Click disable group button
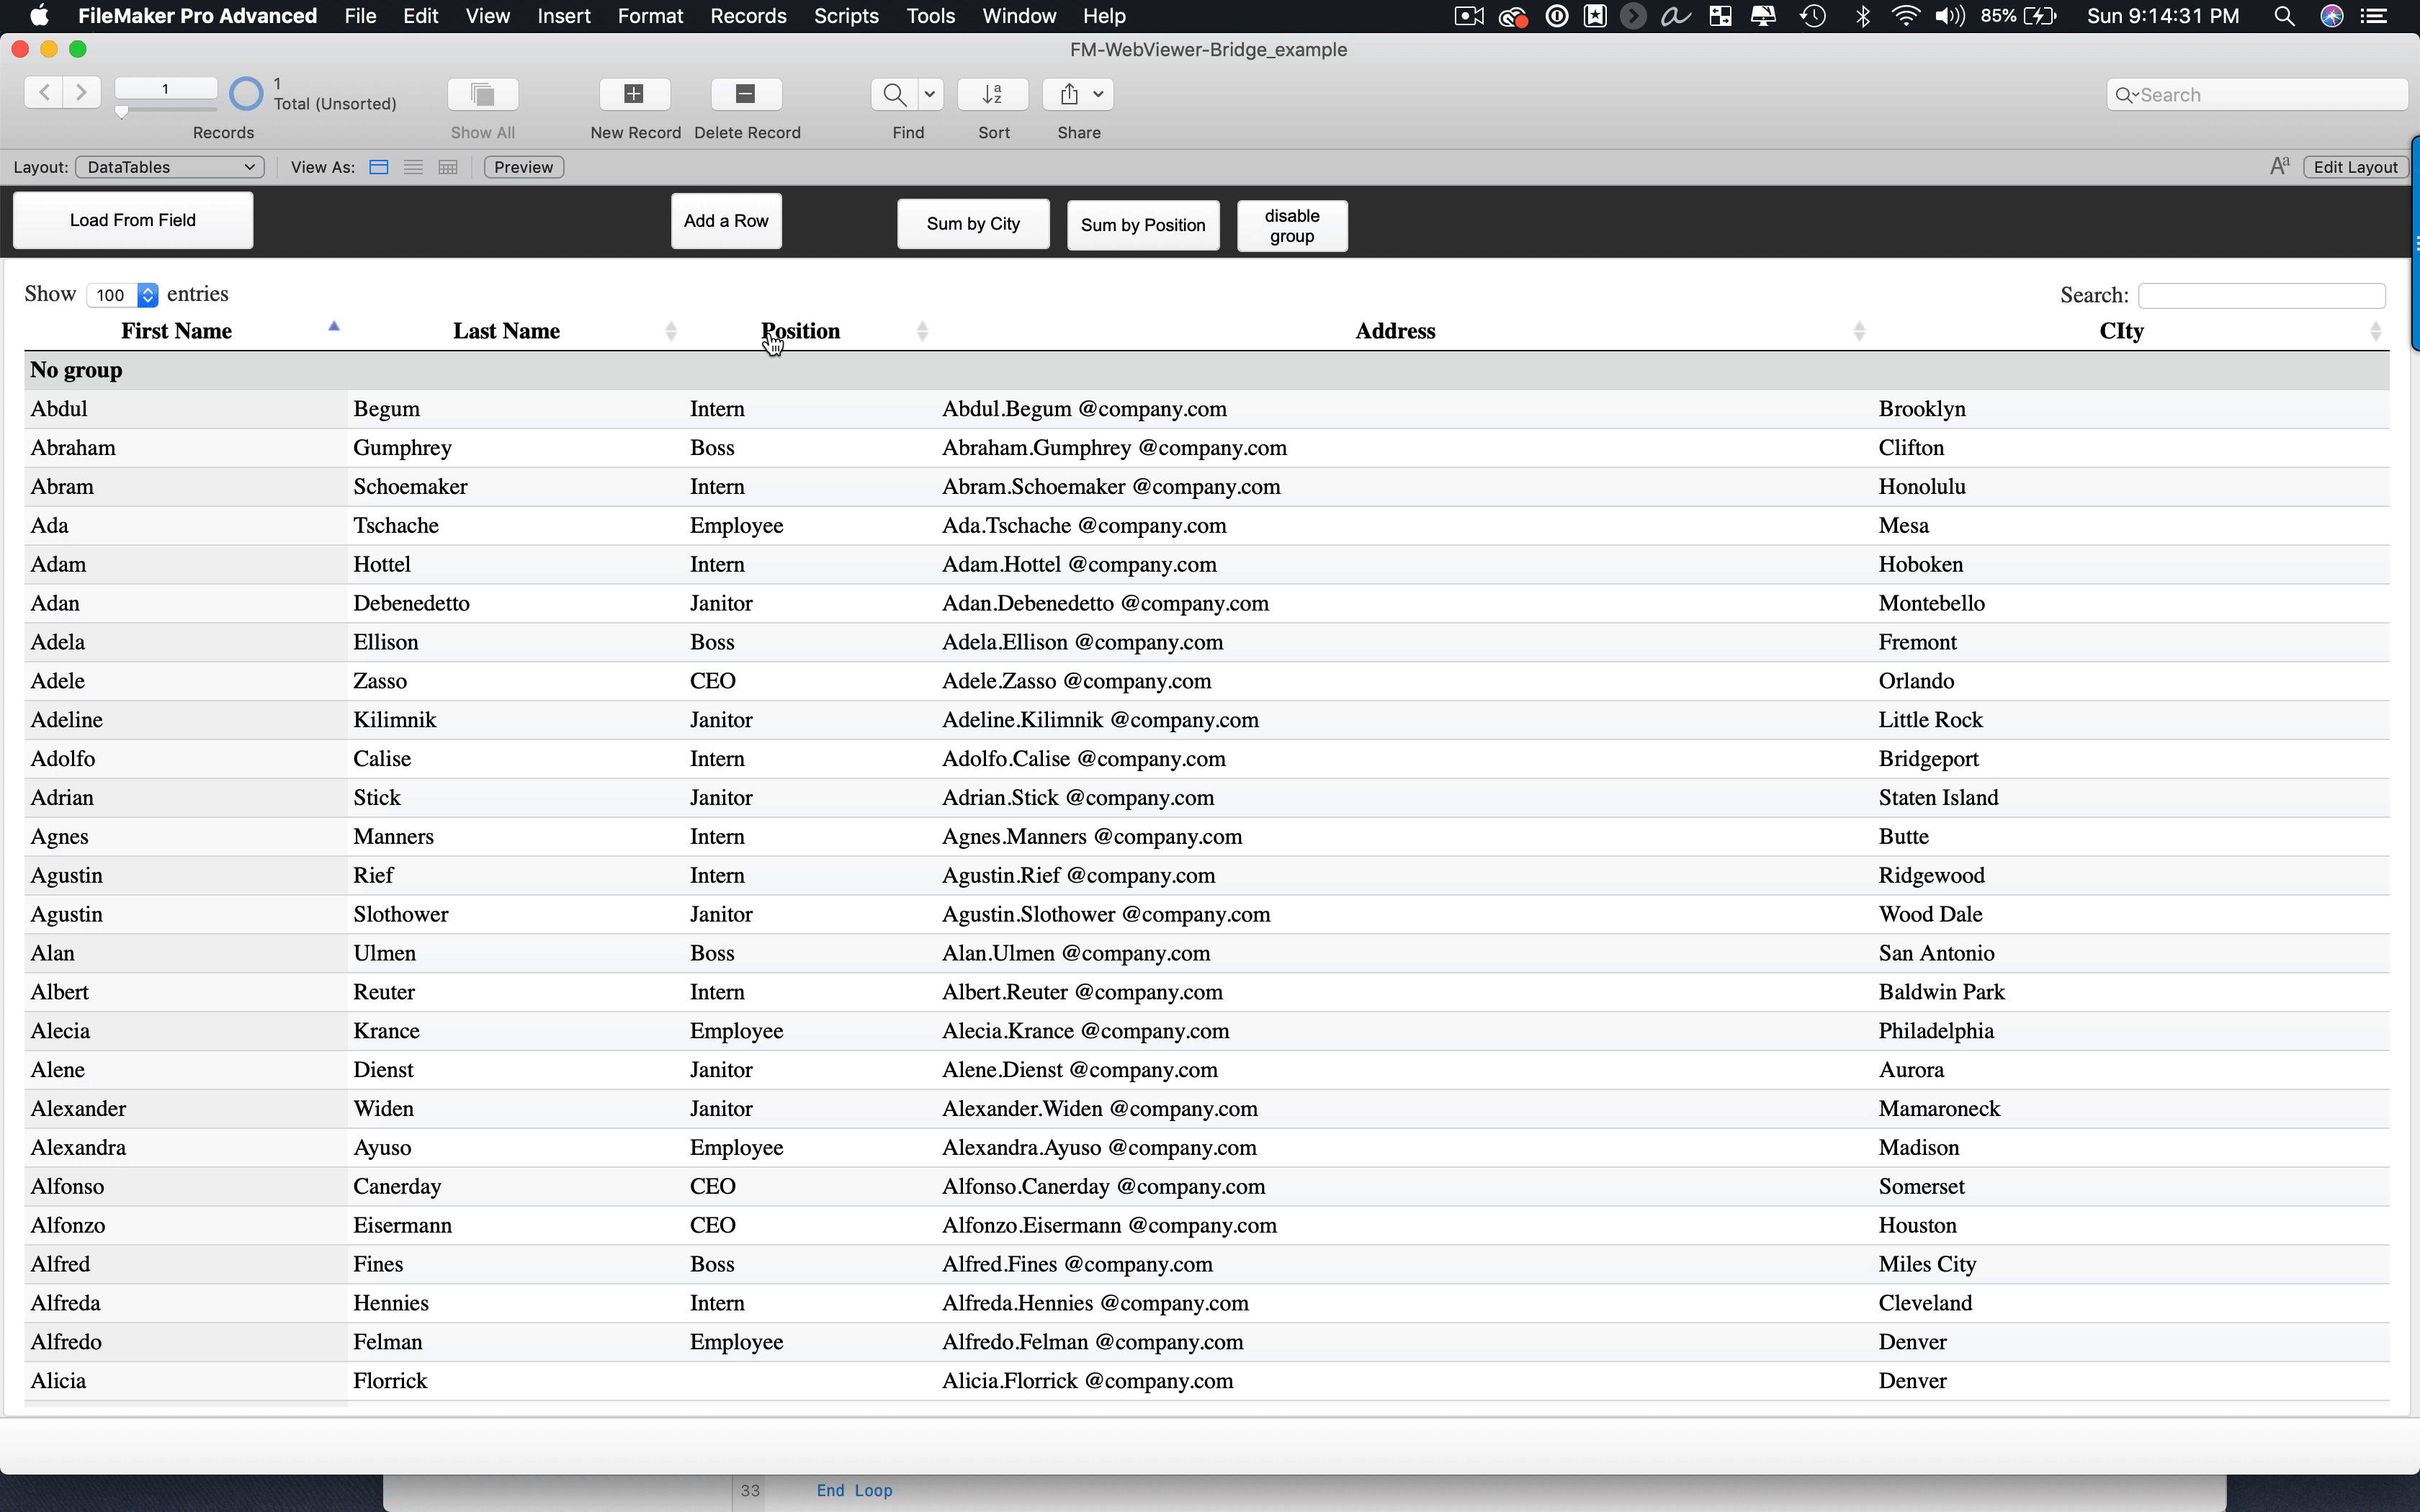2420x1512 pixels. pos(1292,226)
